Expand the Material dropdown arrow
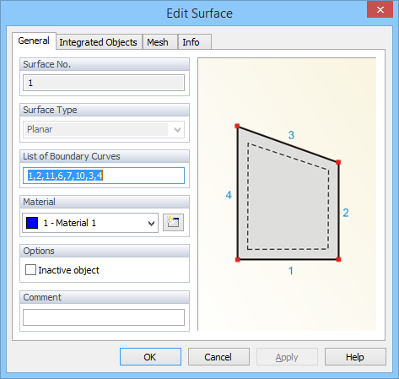 [151, 224]
